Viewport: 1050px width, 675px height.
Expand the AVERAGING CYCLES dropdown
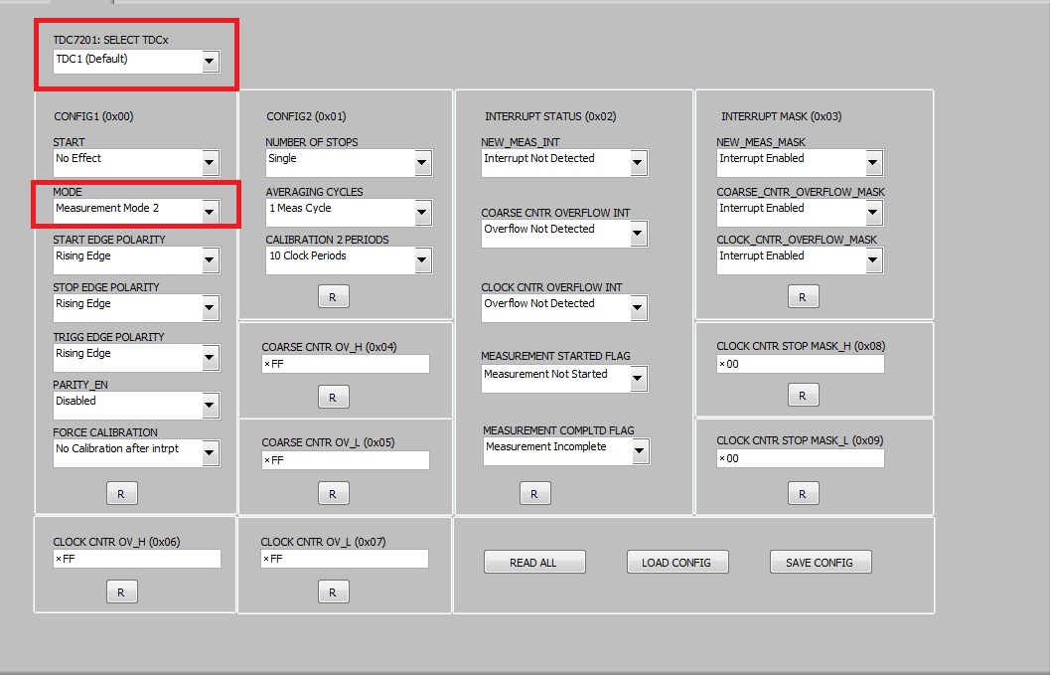coord(422,212)
